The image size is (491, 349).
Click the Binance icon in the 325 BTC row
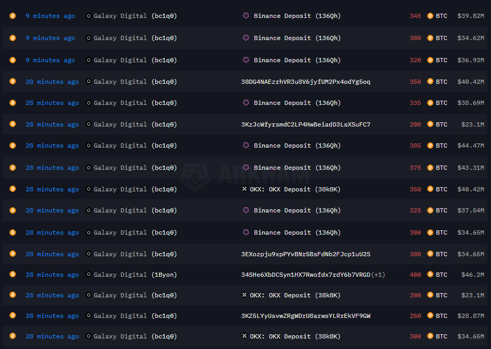tap(246, 210)
